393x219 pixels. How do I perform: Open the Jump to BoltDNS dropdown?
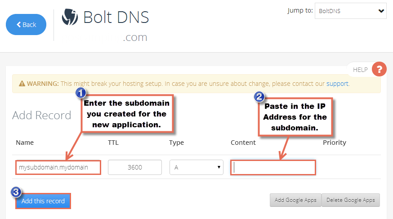[350, 11]
